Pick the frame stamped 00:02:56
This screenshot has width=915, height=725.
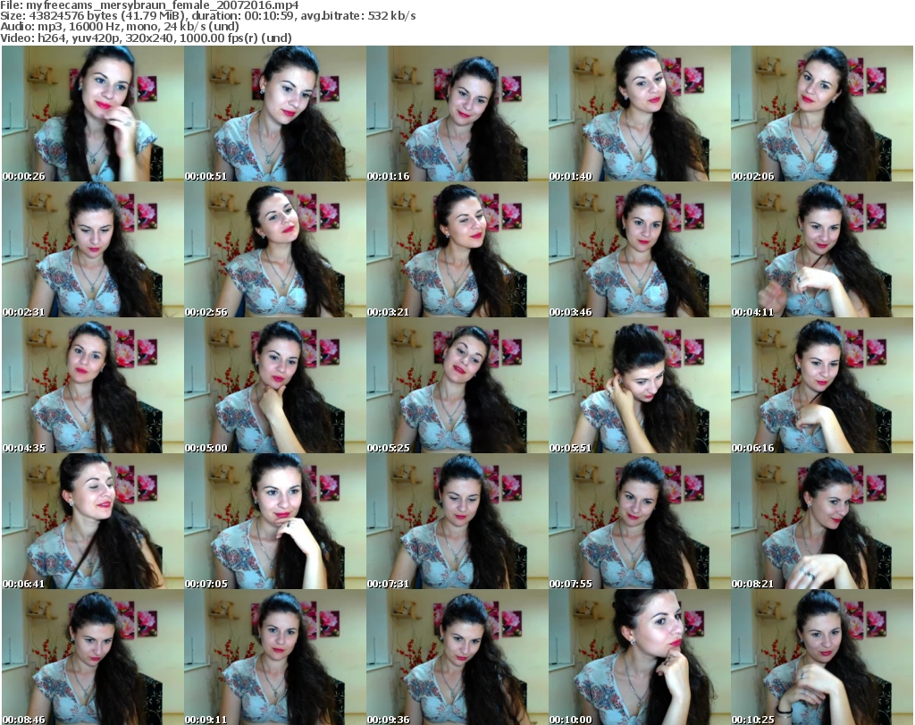click(275, 249)
